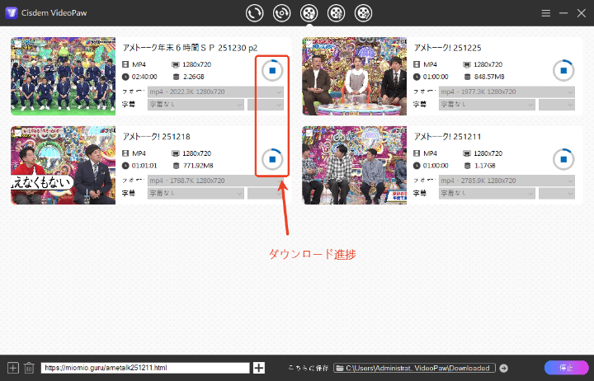Open the fourth film reel tab icon
The height and width of the screenshot is (381, 594).
[336, 13]
